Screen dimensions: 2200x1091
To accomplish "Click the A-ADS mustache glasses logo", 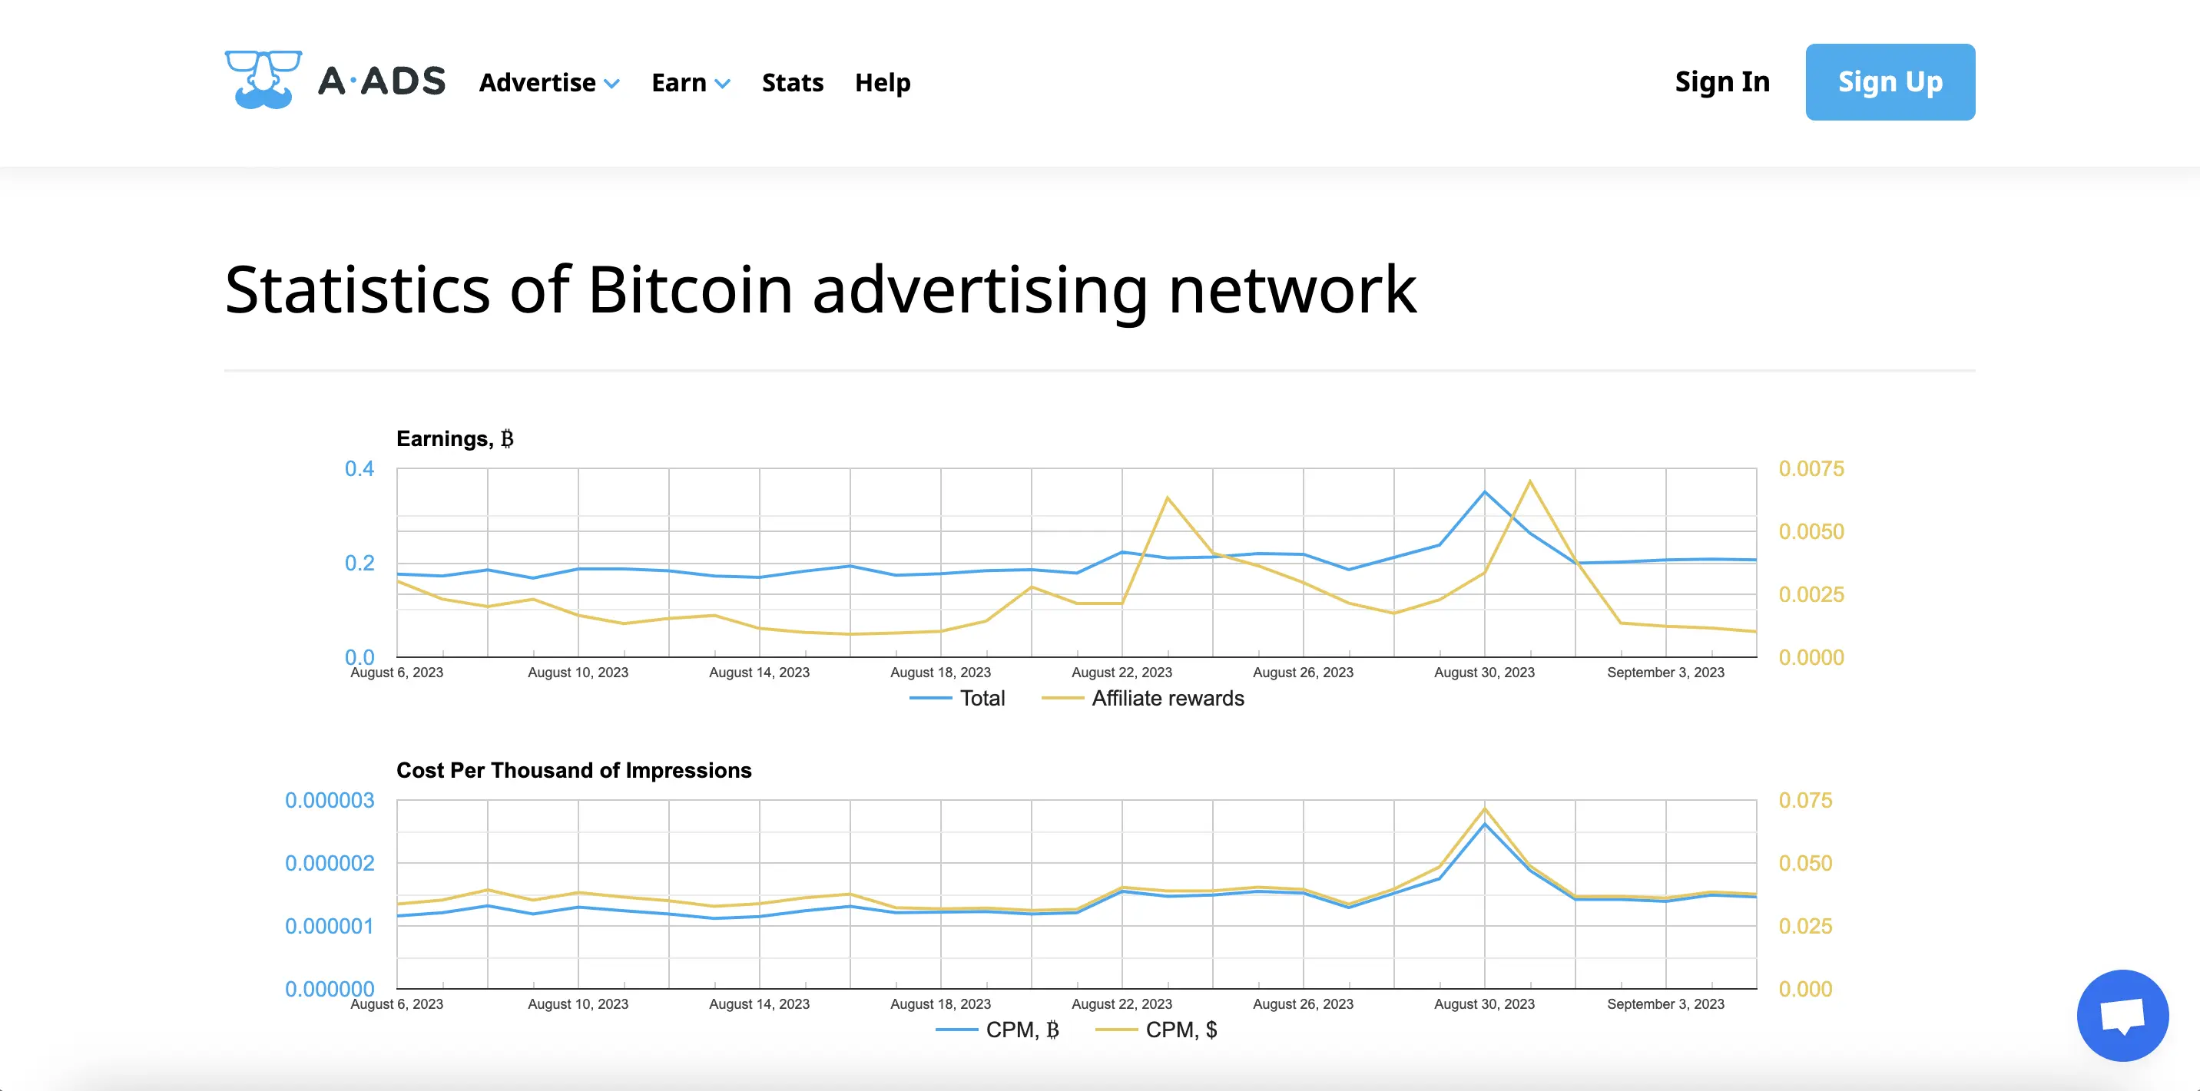I will (x=263, y=81).
